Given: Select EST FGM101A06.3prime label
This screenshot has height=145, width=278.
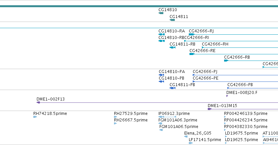Looking at the screenshot, I should [178, 120].
